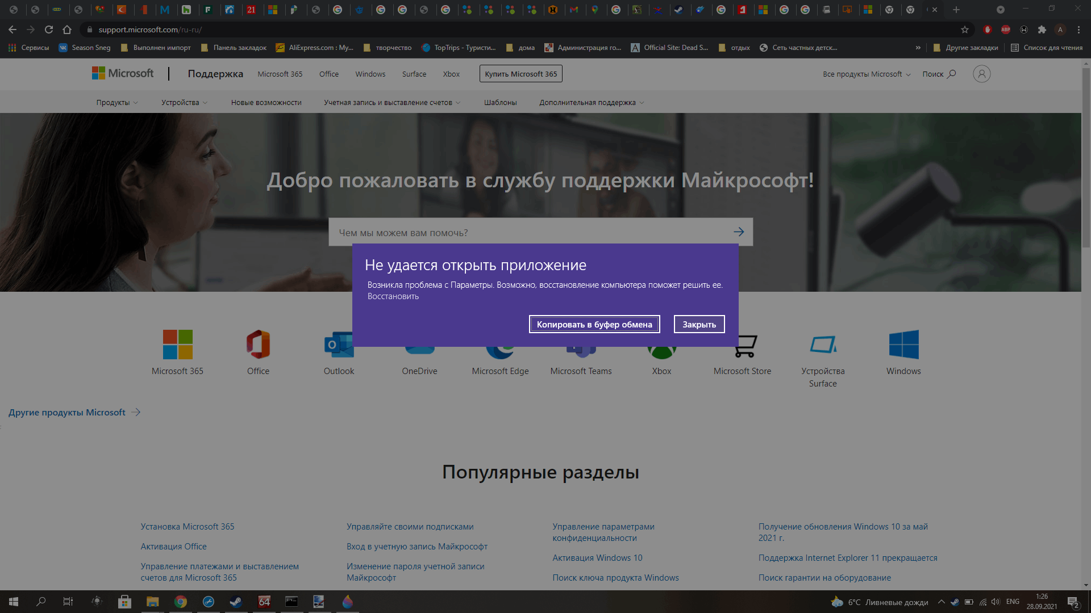Screen dimensions: 1091x613
Task: Open Другие закладки bookmarks folder
Action: (x=965, y=48)
